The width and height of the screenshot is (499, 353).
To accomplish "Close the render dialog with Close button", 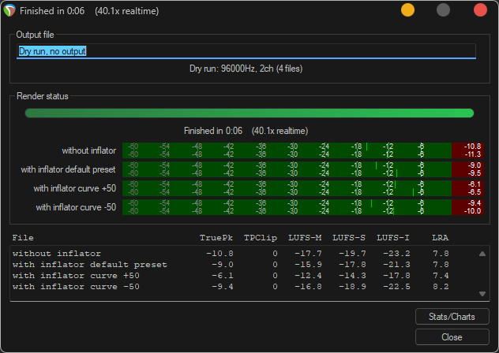I will click(x=452, y=336).
